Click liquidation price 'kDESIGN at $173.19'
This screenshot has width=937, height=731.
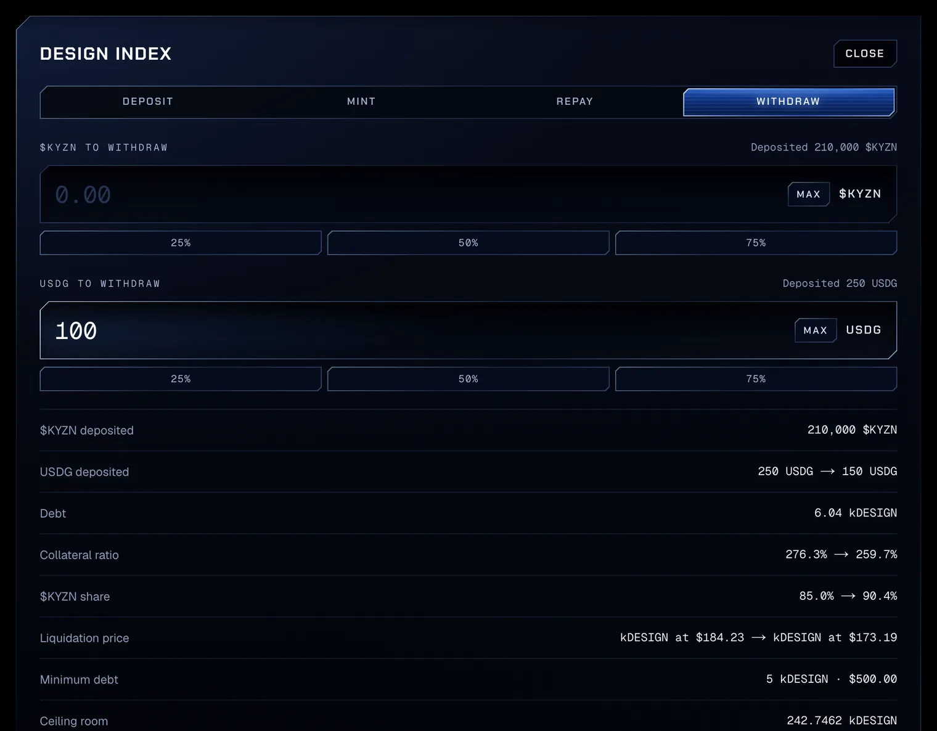[x=835, y=637]
